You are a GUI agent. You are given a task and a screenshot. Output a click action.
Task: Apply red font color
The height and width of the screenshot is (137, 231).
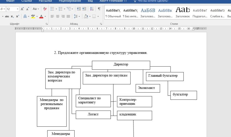coord(41,16)
